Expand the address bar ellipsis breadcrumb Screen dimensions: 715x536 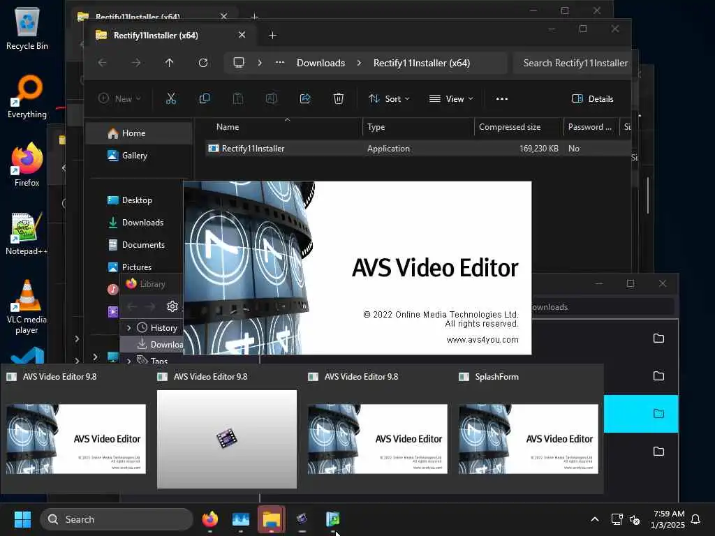tap(280, 62)
